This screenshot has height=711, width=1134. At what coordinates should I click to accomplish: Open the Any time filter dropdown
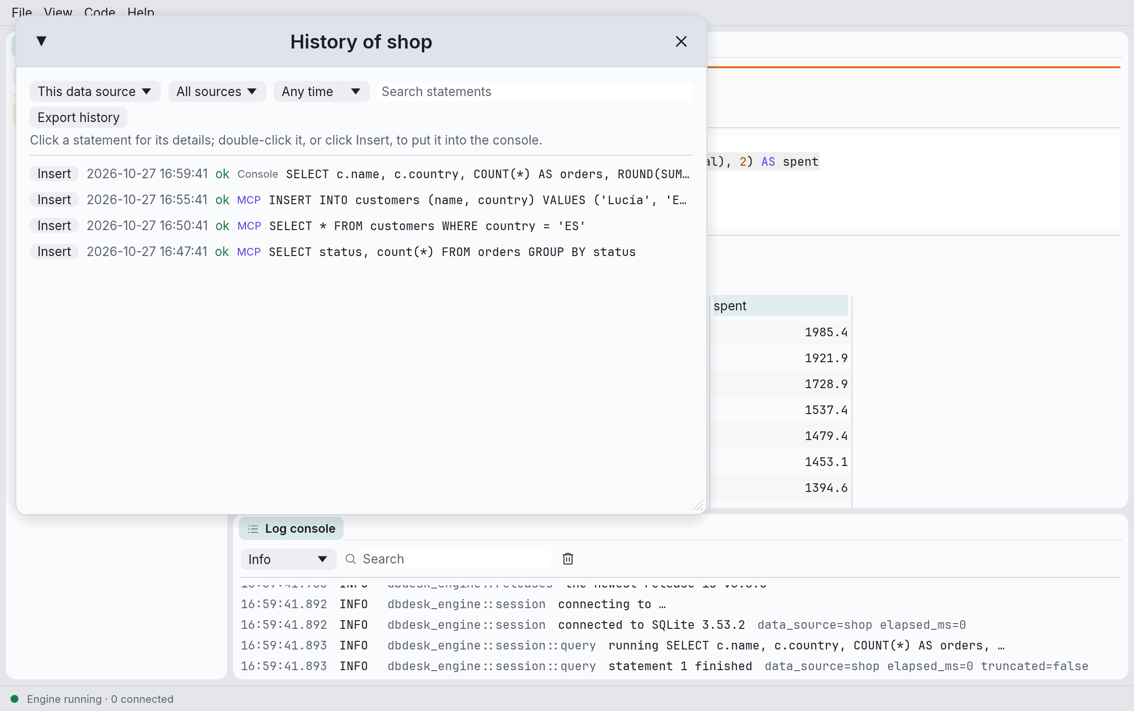pos(321,91)
